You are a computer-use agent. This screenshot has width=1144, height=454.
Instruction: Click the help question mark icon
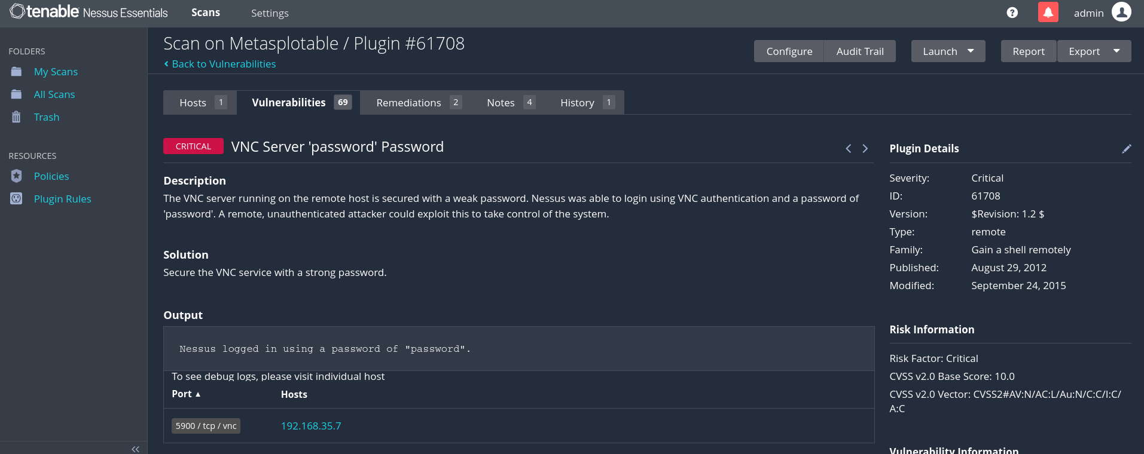1012,13
